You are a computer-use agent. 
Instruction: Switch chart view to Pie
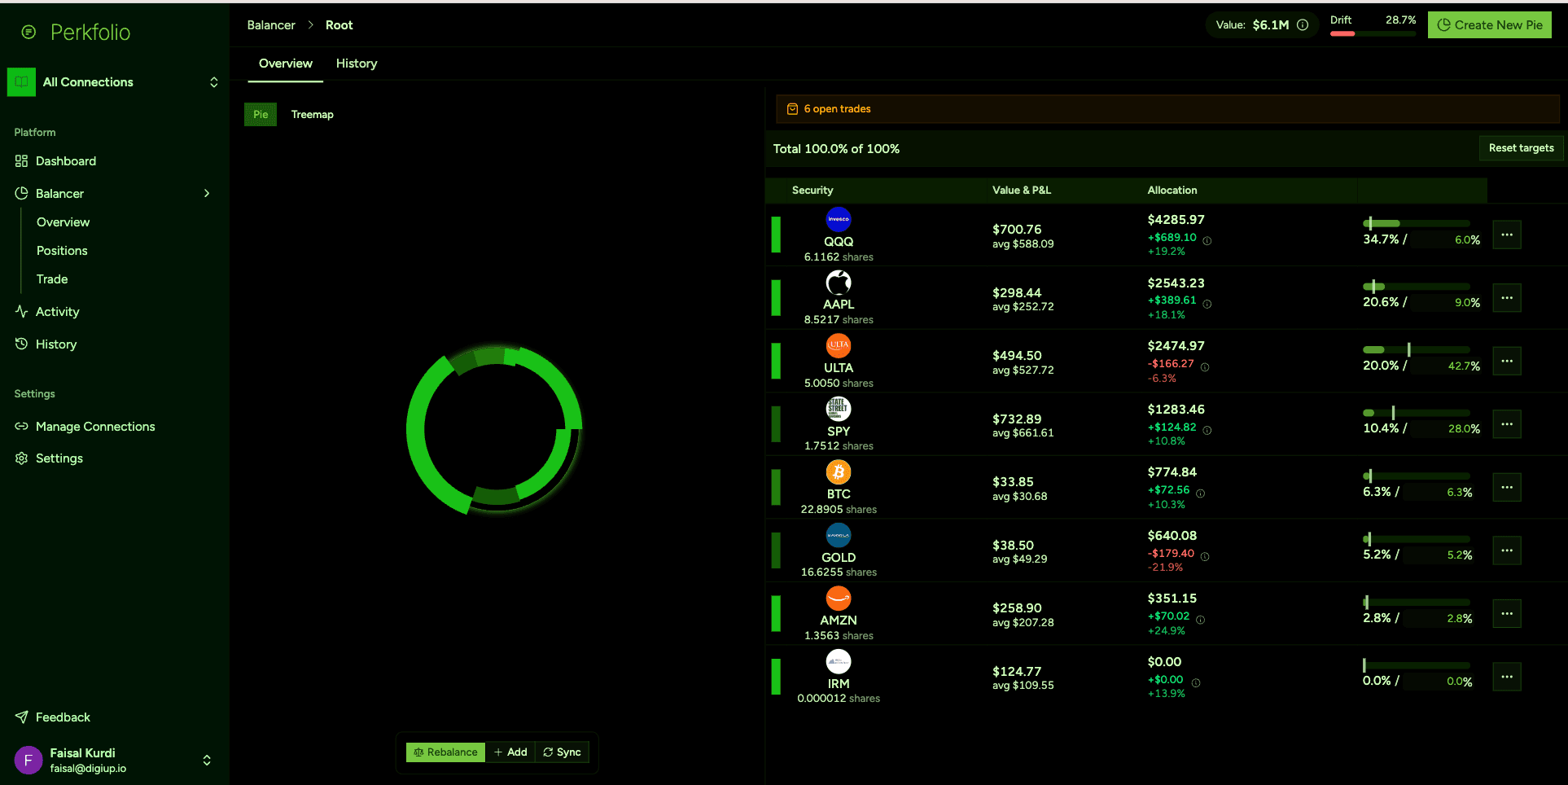click(x=261, y=115)
